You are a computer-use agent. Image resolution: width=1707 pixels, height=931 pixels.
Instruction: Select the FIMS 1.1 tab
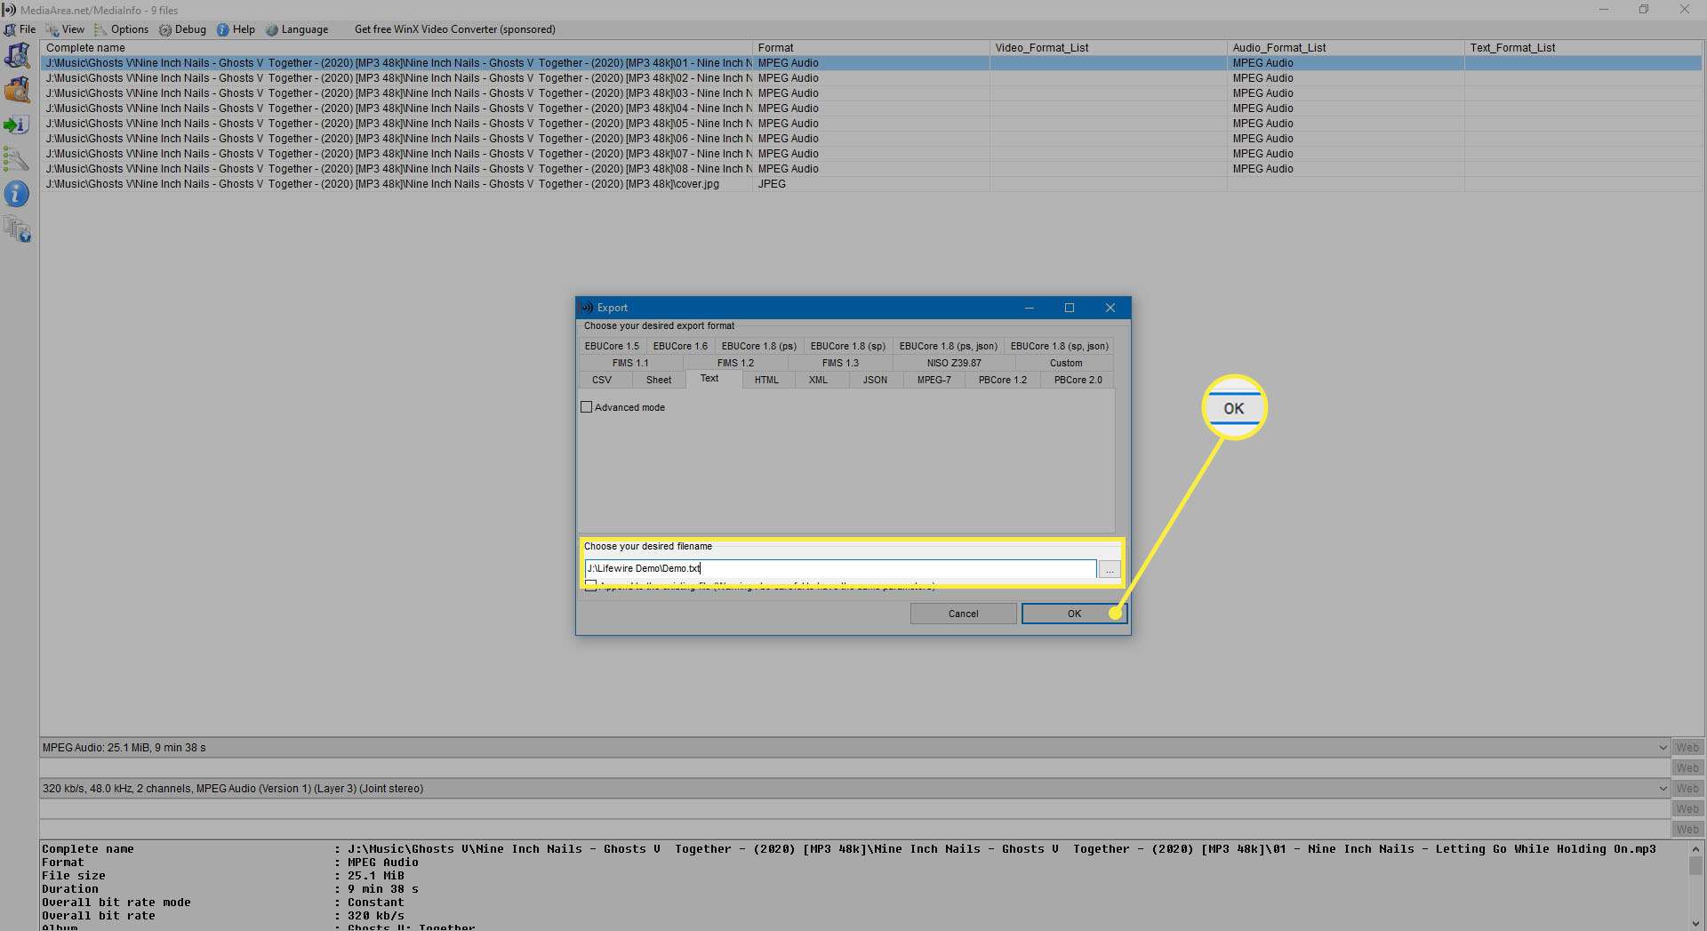tap(630, 363)
